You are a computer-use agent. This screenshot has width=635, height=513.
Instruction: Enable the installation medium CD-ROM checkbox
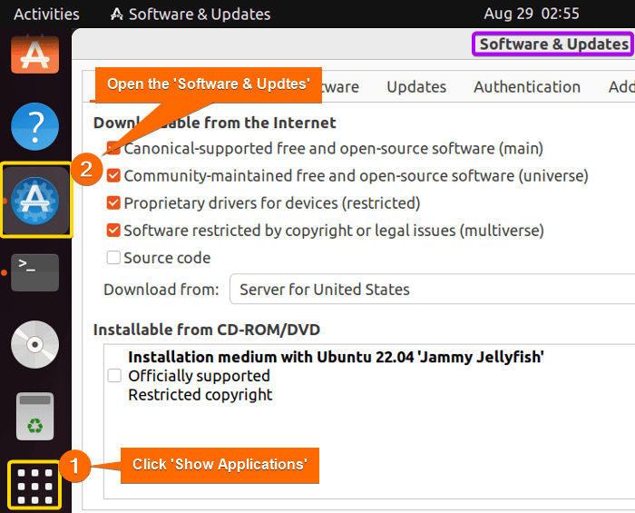point(114,375)
